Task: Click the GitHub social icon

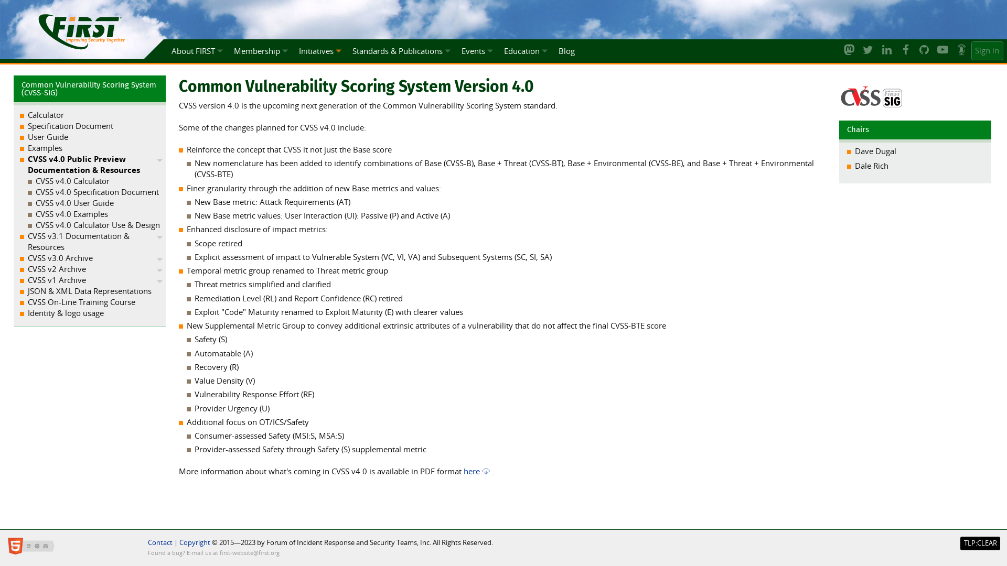Action: 924,50
